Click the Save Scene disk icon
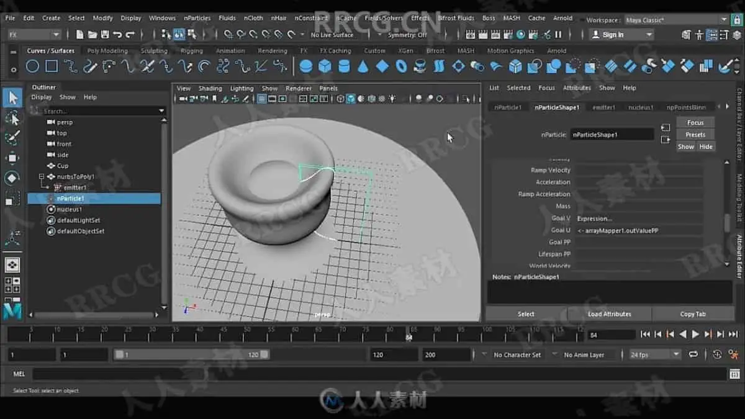Image resolution: width=745 pixels, height=419 pixels. (x=105, y=35)
